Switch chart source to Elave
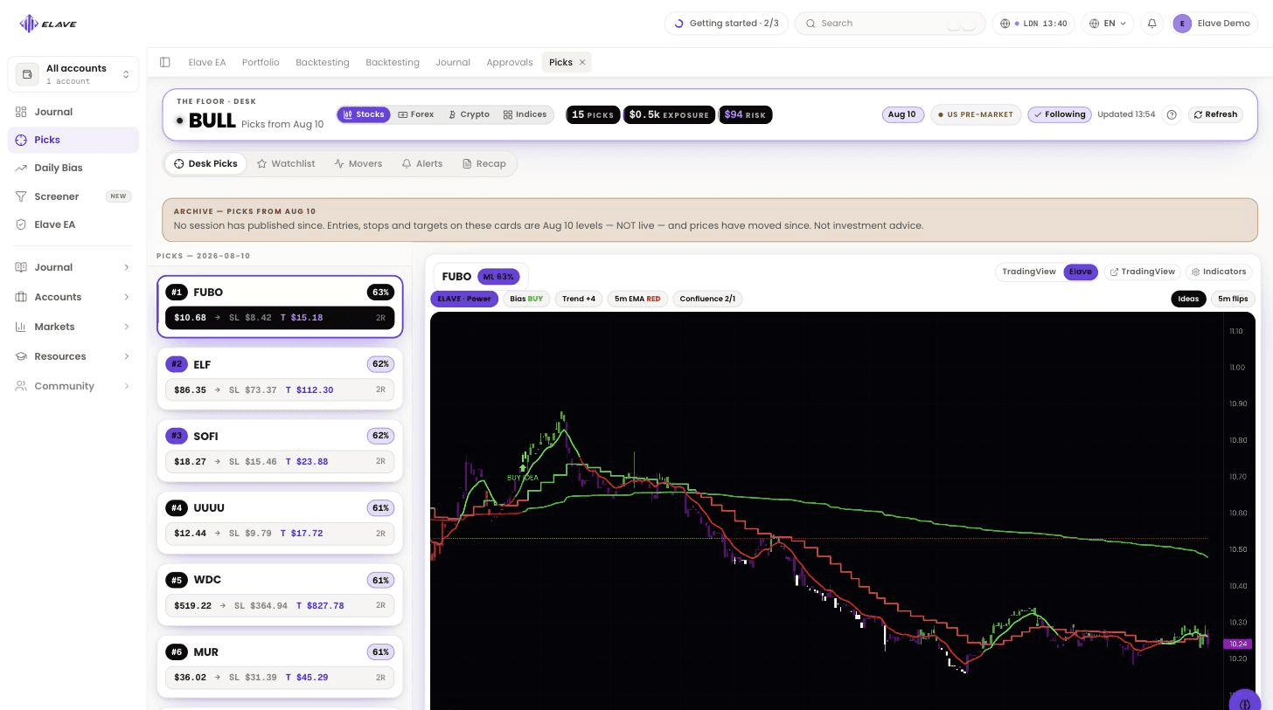The height and width of the screenshot is (710, 1273). (1081, 272)
